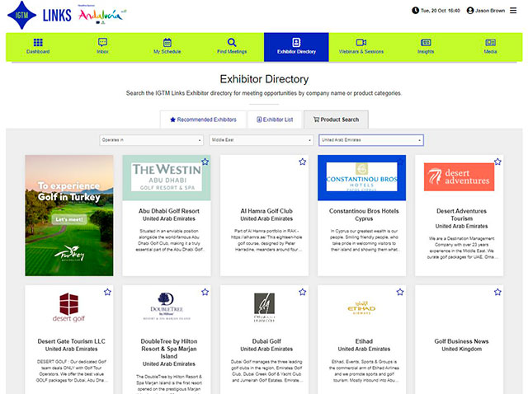Image resolution: width=528 pixels, height=394 pixels.
Task: Favorite Desert Adventures Tourism star
Action: [497, 162]
